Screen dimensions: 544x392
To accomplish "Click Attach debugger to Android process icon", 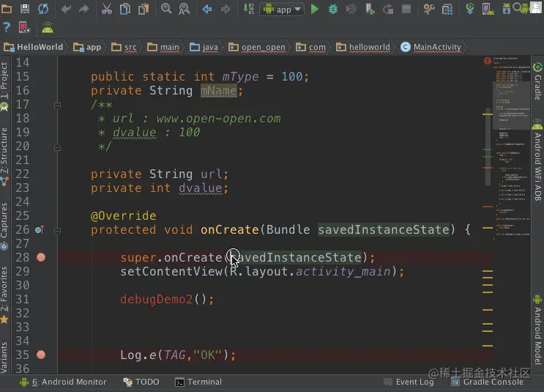I will [x=370, y=9].
